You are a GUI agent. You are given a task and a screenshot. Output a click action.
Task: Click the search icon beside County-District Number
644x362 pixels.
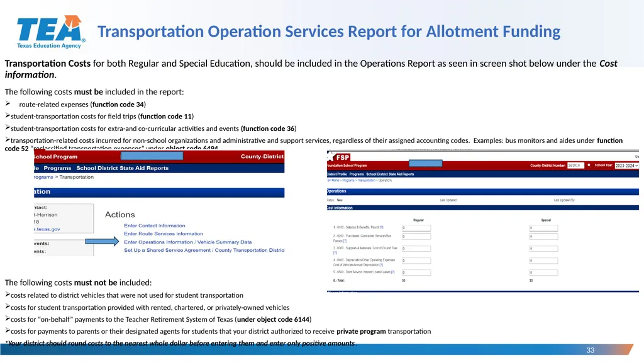click(x=589, y=165)
